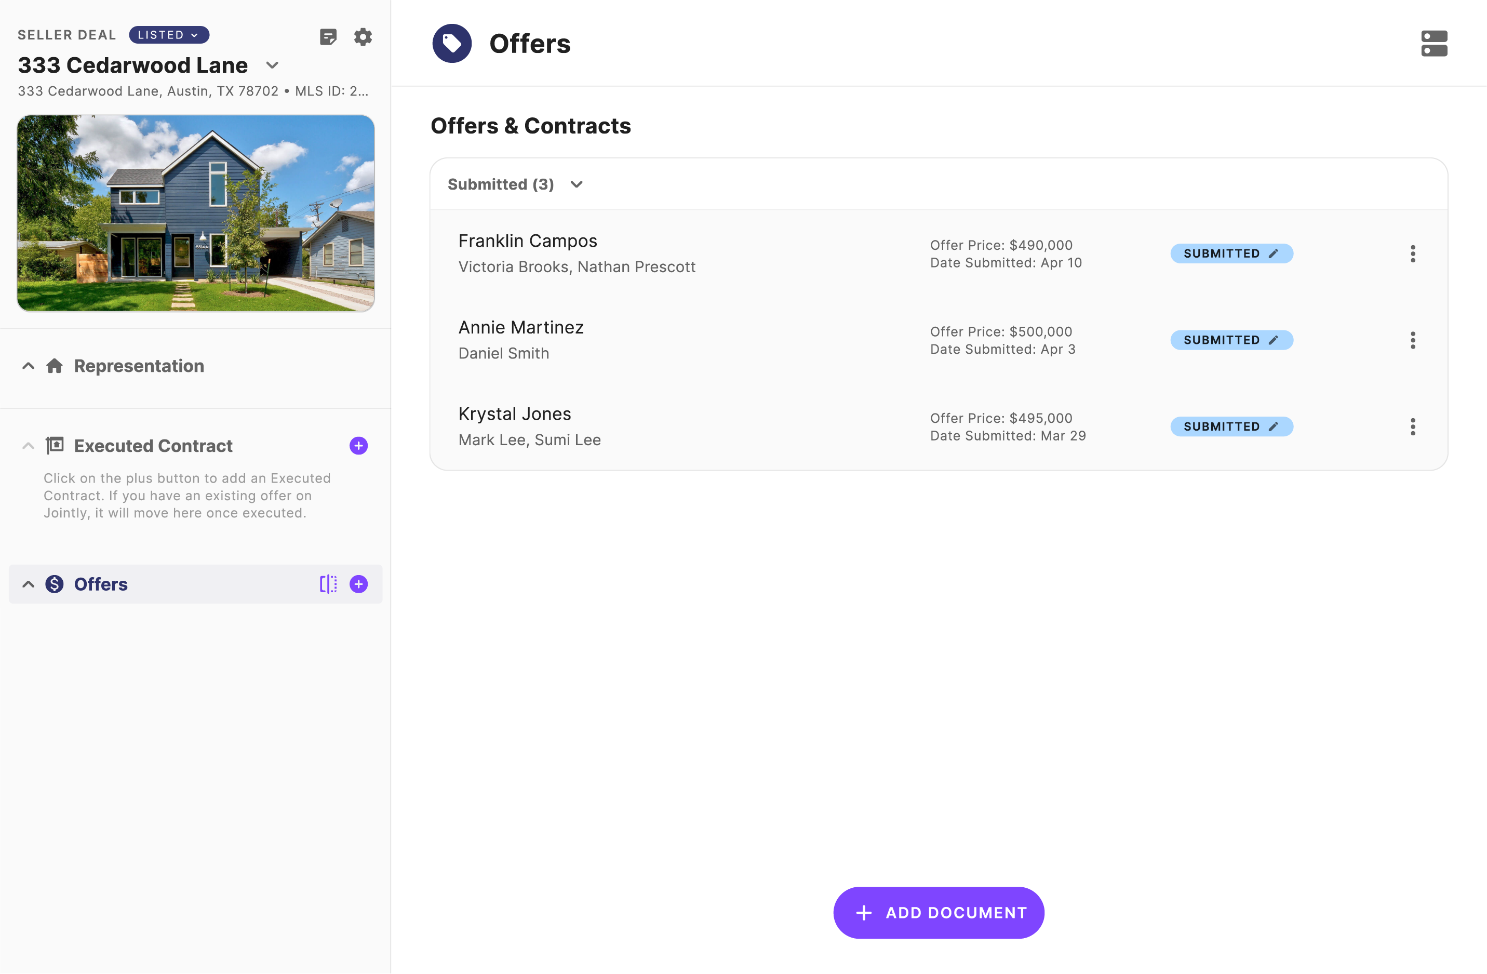The image size is (1487, 974).
Task: Open more options for Franklin Campos offer
Action: point(1413,253)
